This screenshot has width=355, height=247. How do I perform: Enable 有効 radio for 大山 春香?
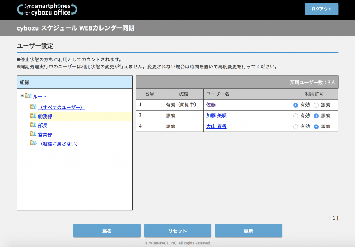[x=296, y=127]
